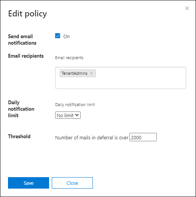Click the deferral threshold field showing 2000
The image size is (196, 197).
click(143, 137)
